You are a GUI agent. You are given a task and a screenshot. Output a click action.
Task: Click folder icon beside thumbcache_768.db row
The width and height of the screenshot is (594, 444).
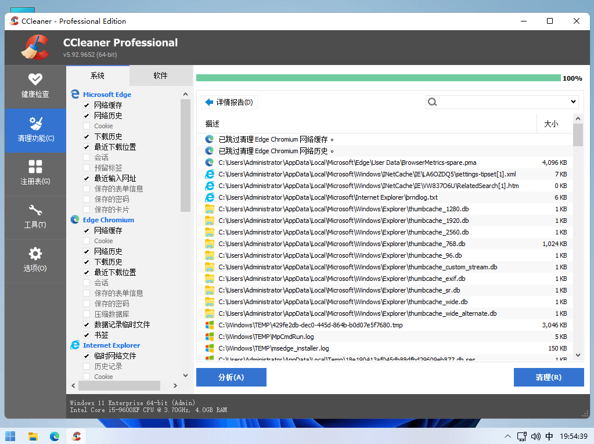tap(209, 244)
